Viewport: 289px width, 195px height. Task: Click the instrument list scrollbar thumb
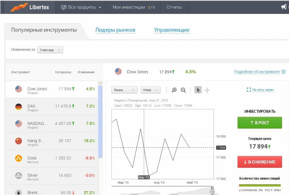coord(100,122)
